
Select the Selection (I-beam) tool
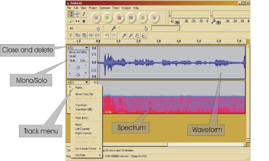pos(71,14)
